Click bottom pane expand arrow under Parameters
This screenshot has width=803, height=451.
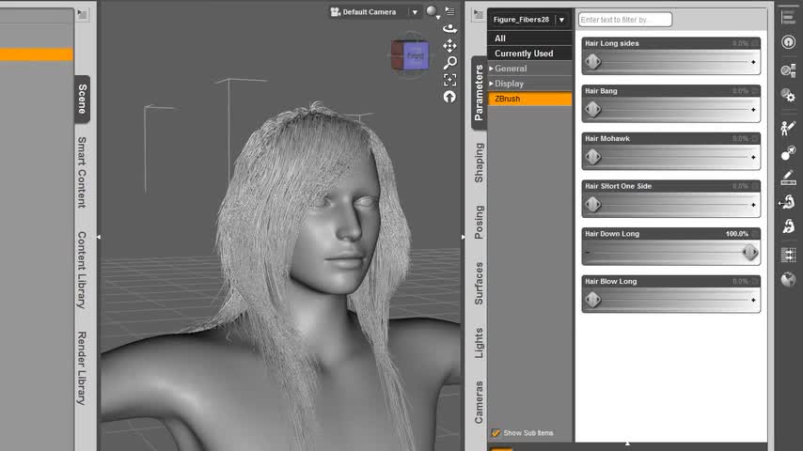click(627, 443)
